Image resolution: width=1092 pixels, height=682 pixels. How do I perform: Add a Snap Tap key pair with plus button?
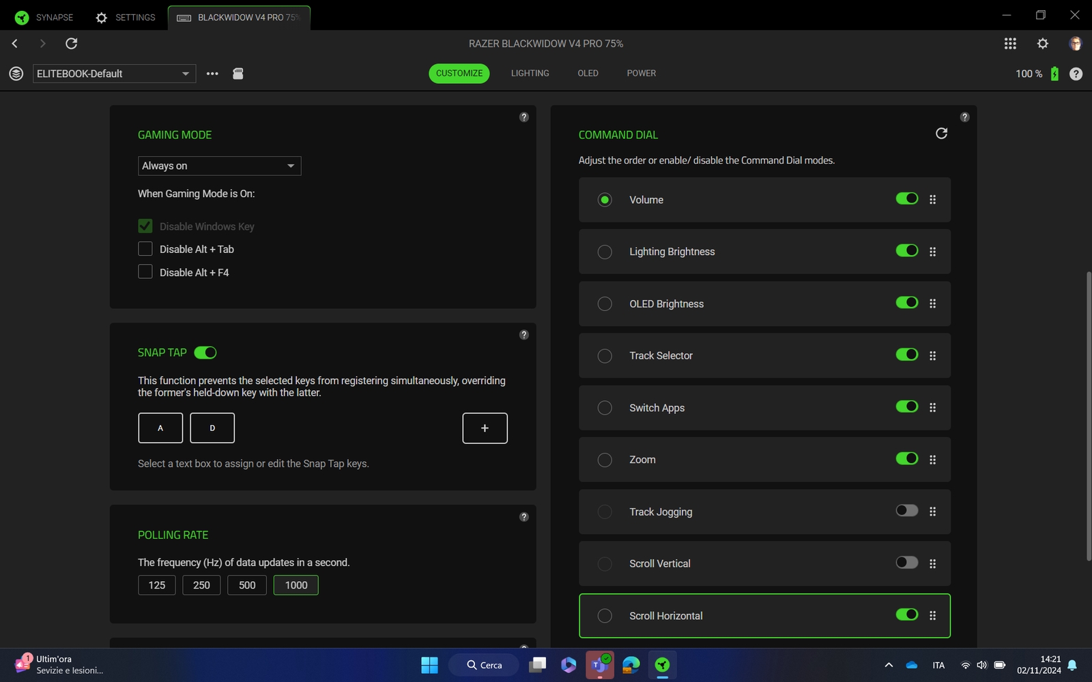pos(485,428)
